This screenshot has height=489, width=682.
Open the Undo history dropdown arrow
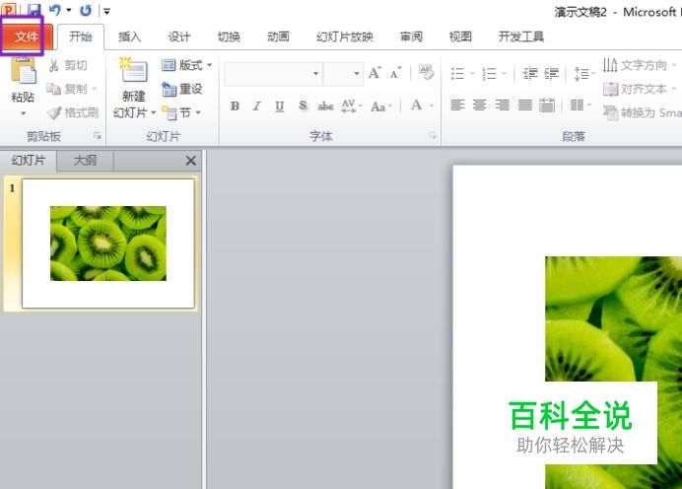(69, 10)
